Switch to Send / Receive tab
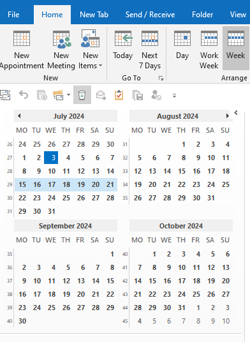The image size is (250, 342). pyautogui.click(x=150, y=15)
